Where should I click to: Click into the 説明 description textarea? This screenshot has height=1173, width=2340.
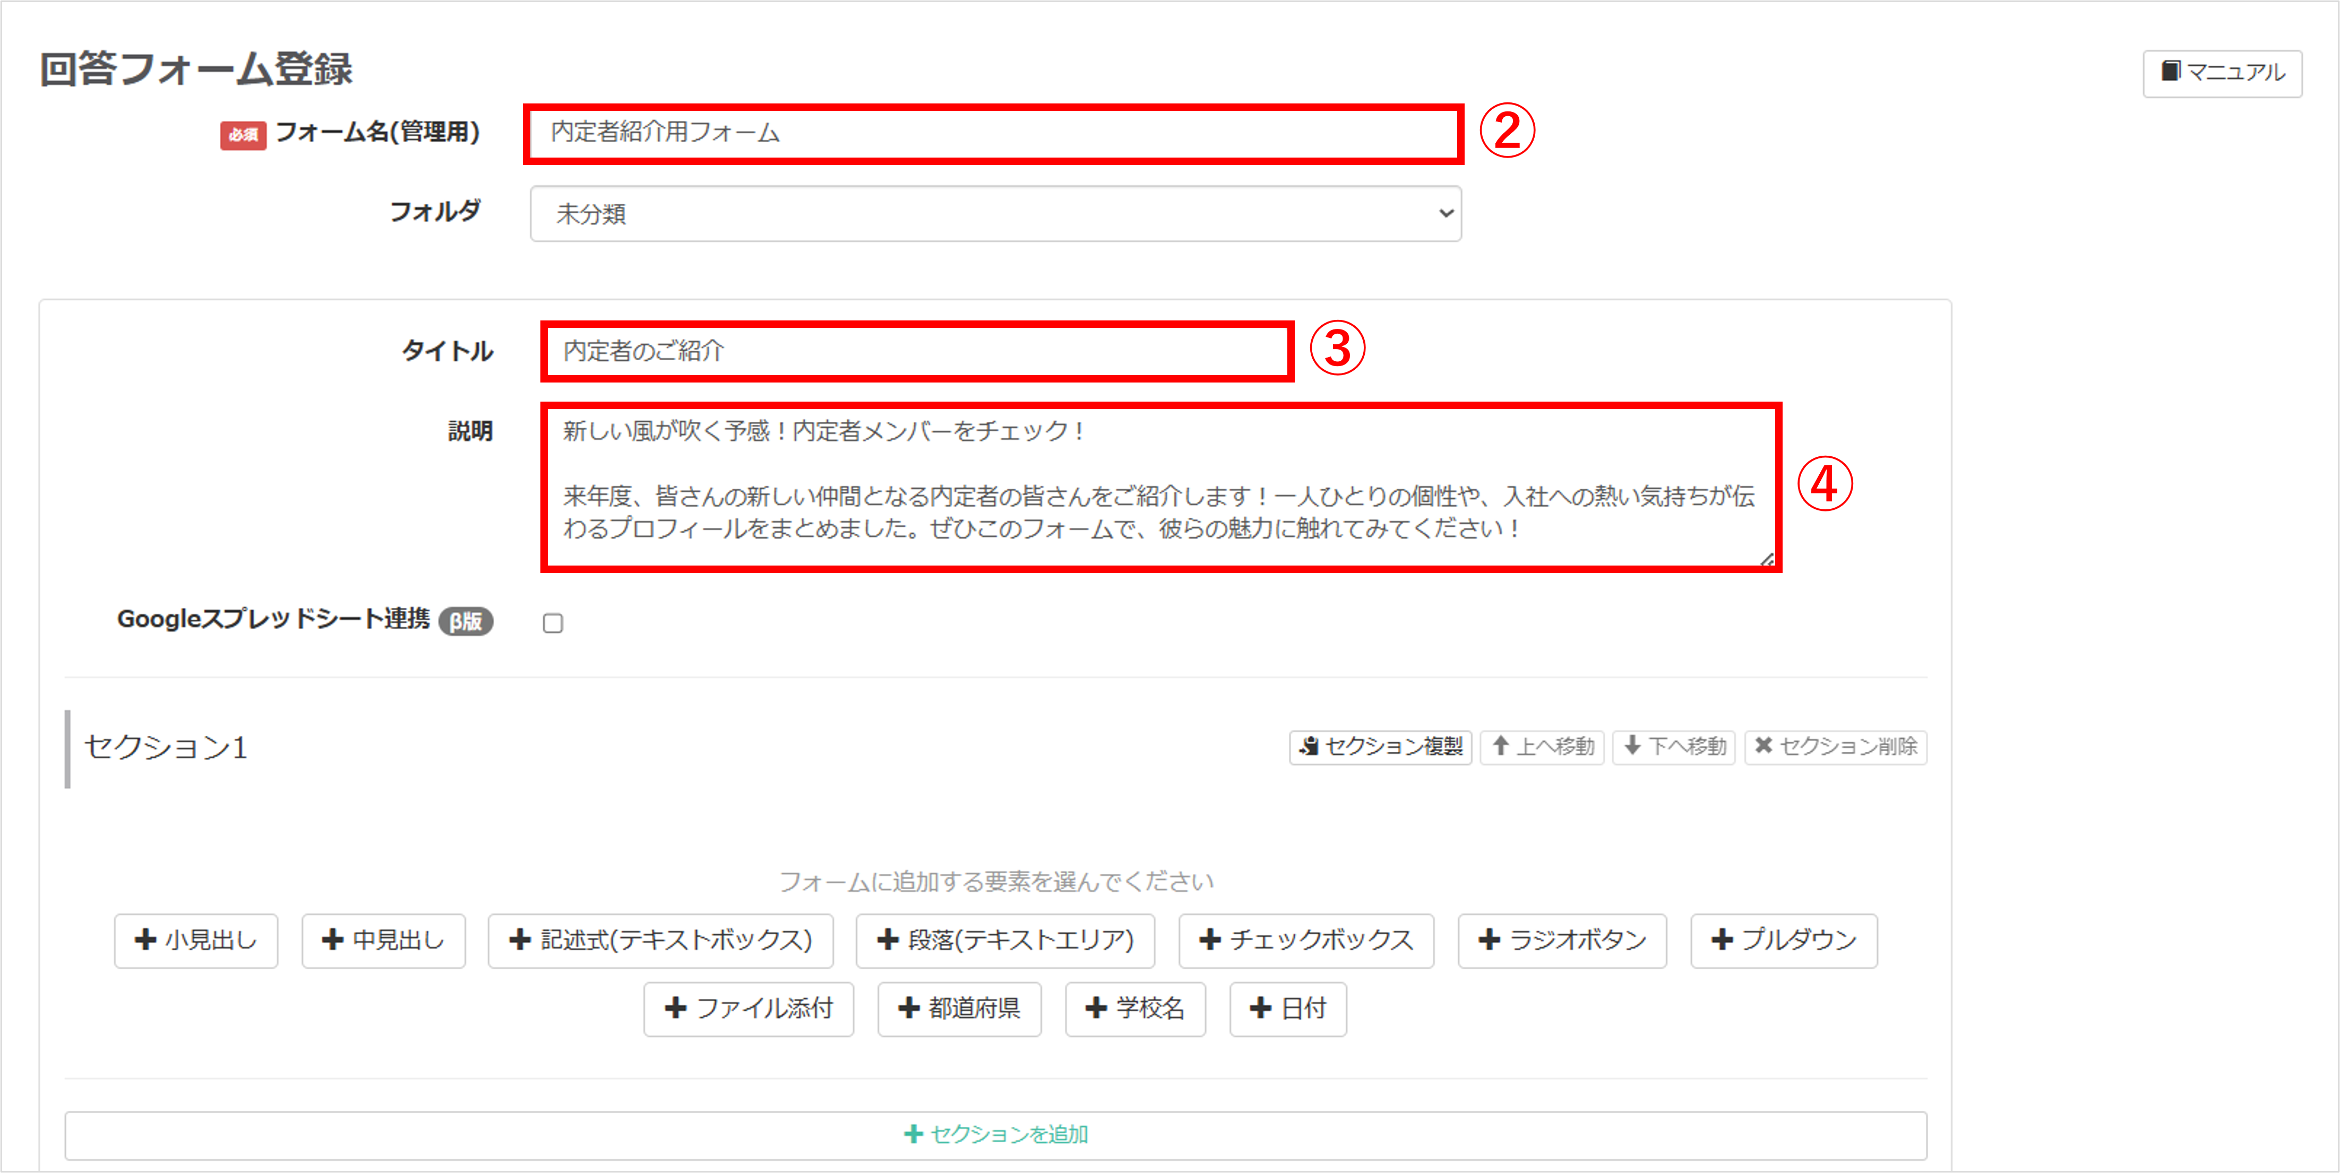tap(1161, 486)
